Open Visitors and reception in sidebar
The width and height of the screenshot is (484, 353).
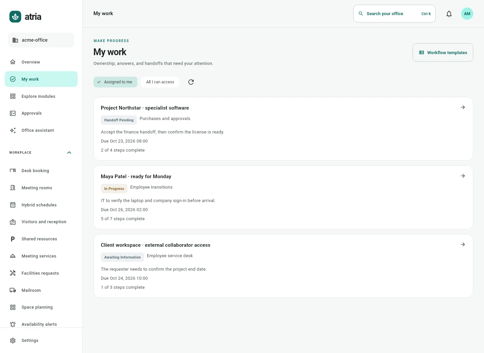(x=41, y=222)
